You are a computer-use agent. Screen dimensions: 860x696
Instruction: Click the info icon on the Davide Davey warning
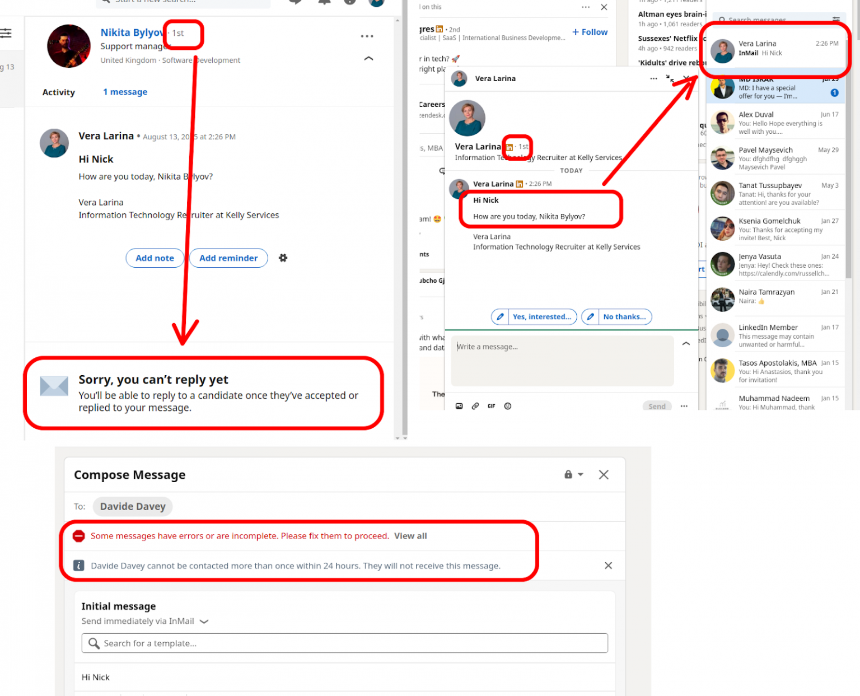tap(79, 566)
